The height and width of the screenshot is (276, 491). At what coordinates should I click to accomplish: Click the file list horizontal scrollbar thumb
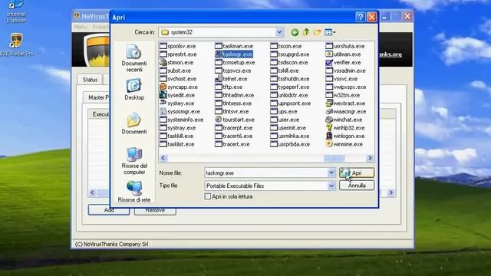pyautogui.click(x=334, y=158)
